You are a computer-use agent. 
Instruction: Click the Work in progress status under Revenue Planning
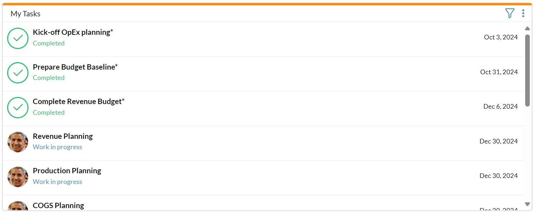tap(57, 147)
